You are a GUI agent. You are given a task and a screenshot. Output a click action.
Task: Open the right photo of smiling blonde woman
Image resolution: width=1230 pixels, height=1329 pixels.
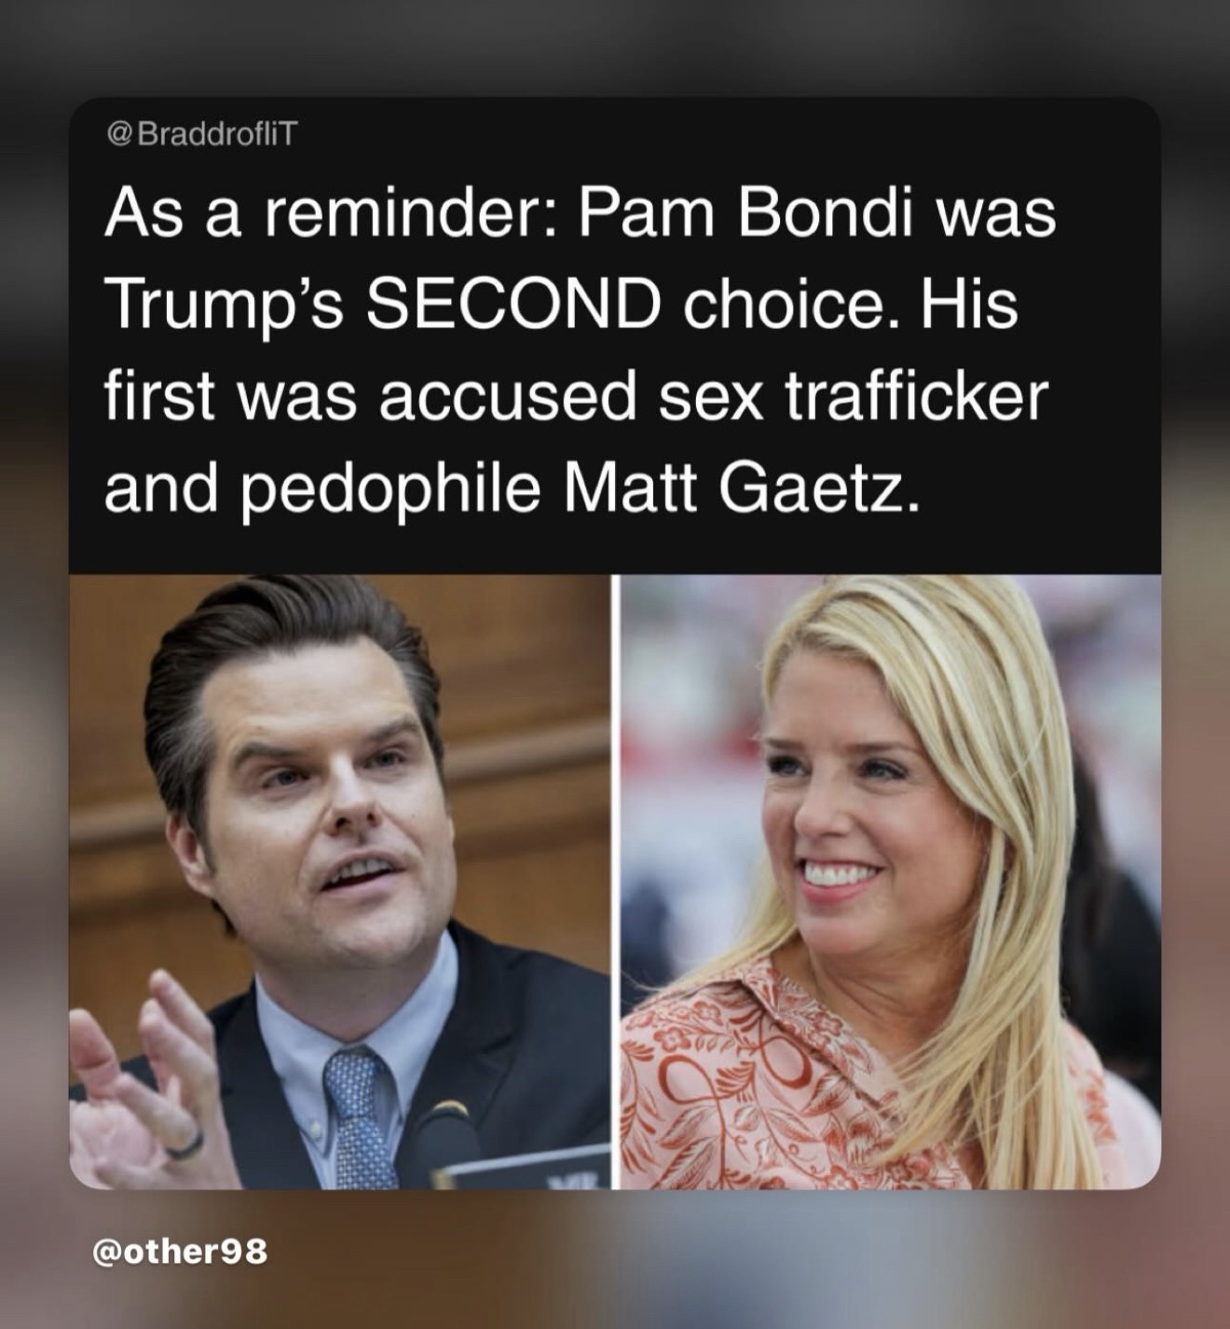click(891, 882)
